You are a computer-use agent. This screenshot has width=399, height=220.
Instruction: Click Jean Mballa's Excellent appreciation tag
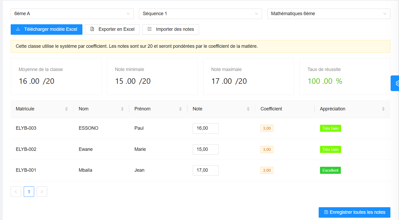pyautogui.click(x=330, y=170)
